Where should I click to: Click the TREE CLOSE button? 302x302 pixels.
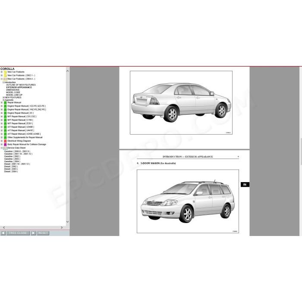click(18, 233)
